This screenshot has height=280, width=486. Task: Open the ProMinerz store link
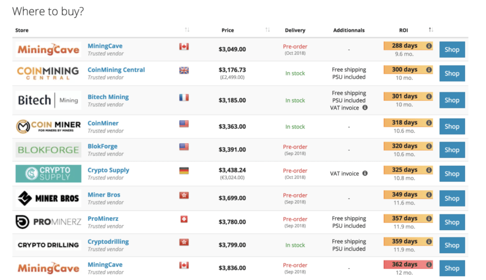click(x=103, y=219)
